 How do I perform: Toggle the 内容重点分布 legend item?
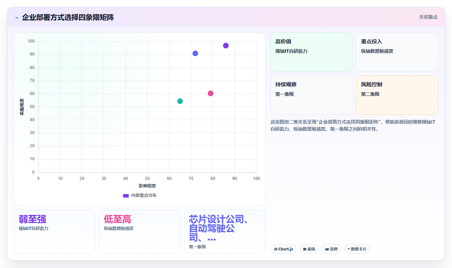[140, 195]
